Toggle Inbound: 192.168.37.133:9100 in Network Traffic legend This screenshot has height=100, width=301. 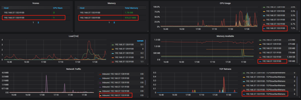[x=116, y=95]
